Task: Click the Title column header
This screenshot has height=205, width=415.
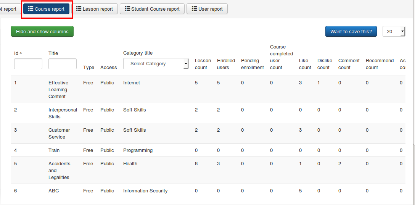Action: coord(53,53)
